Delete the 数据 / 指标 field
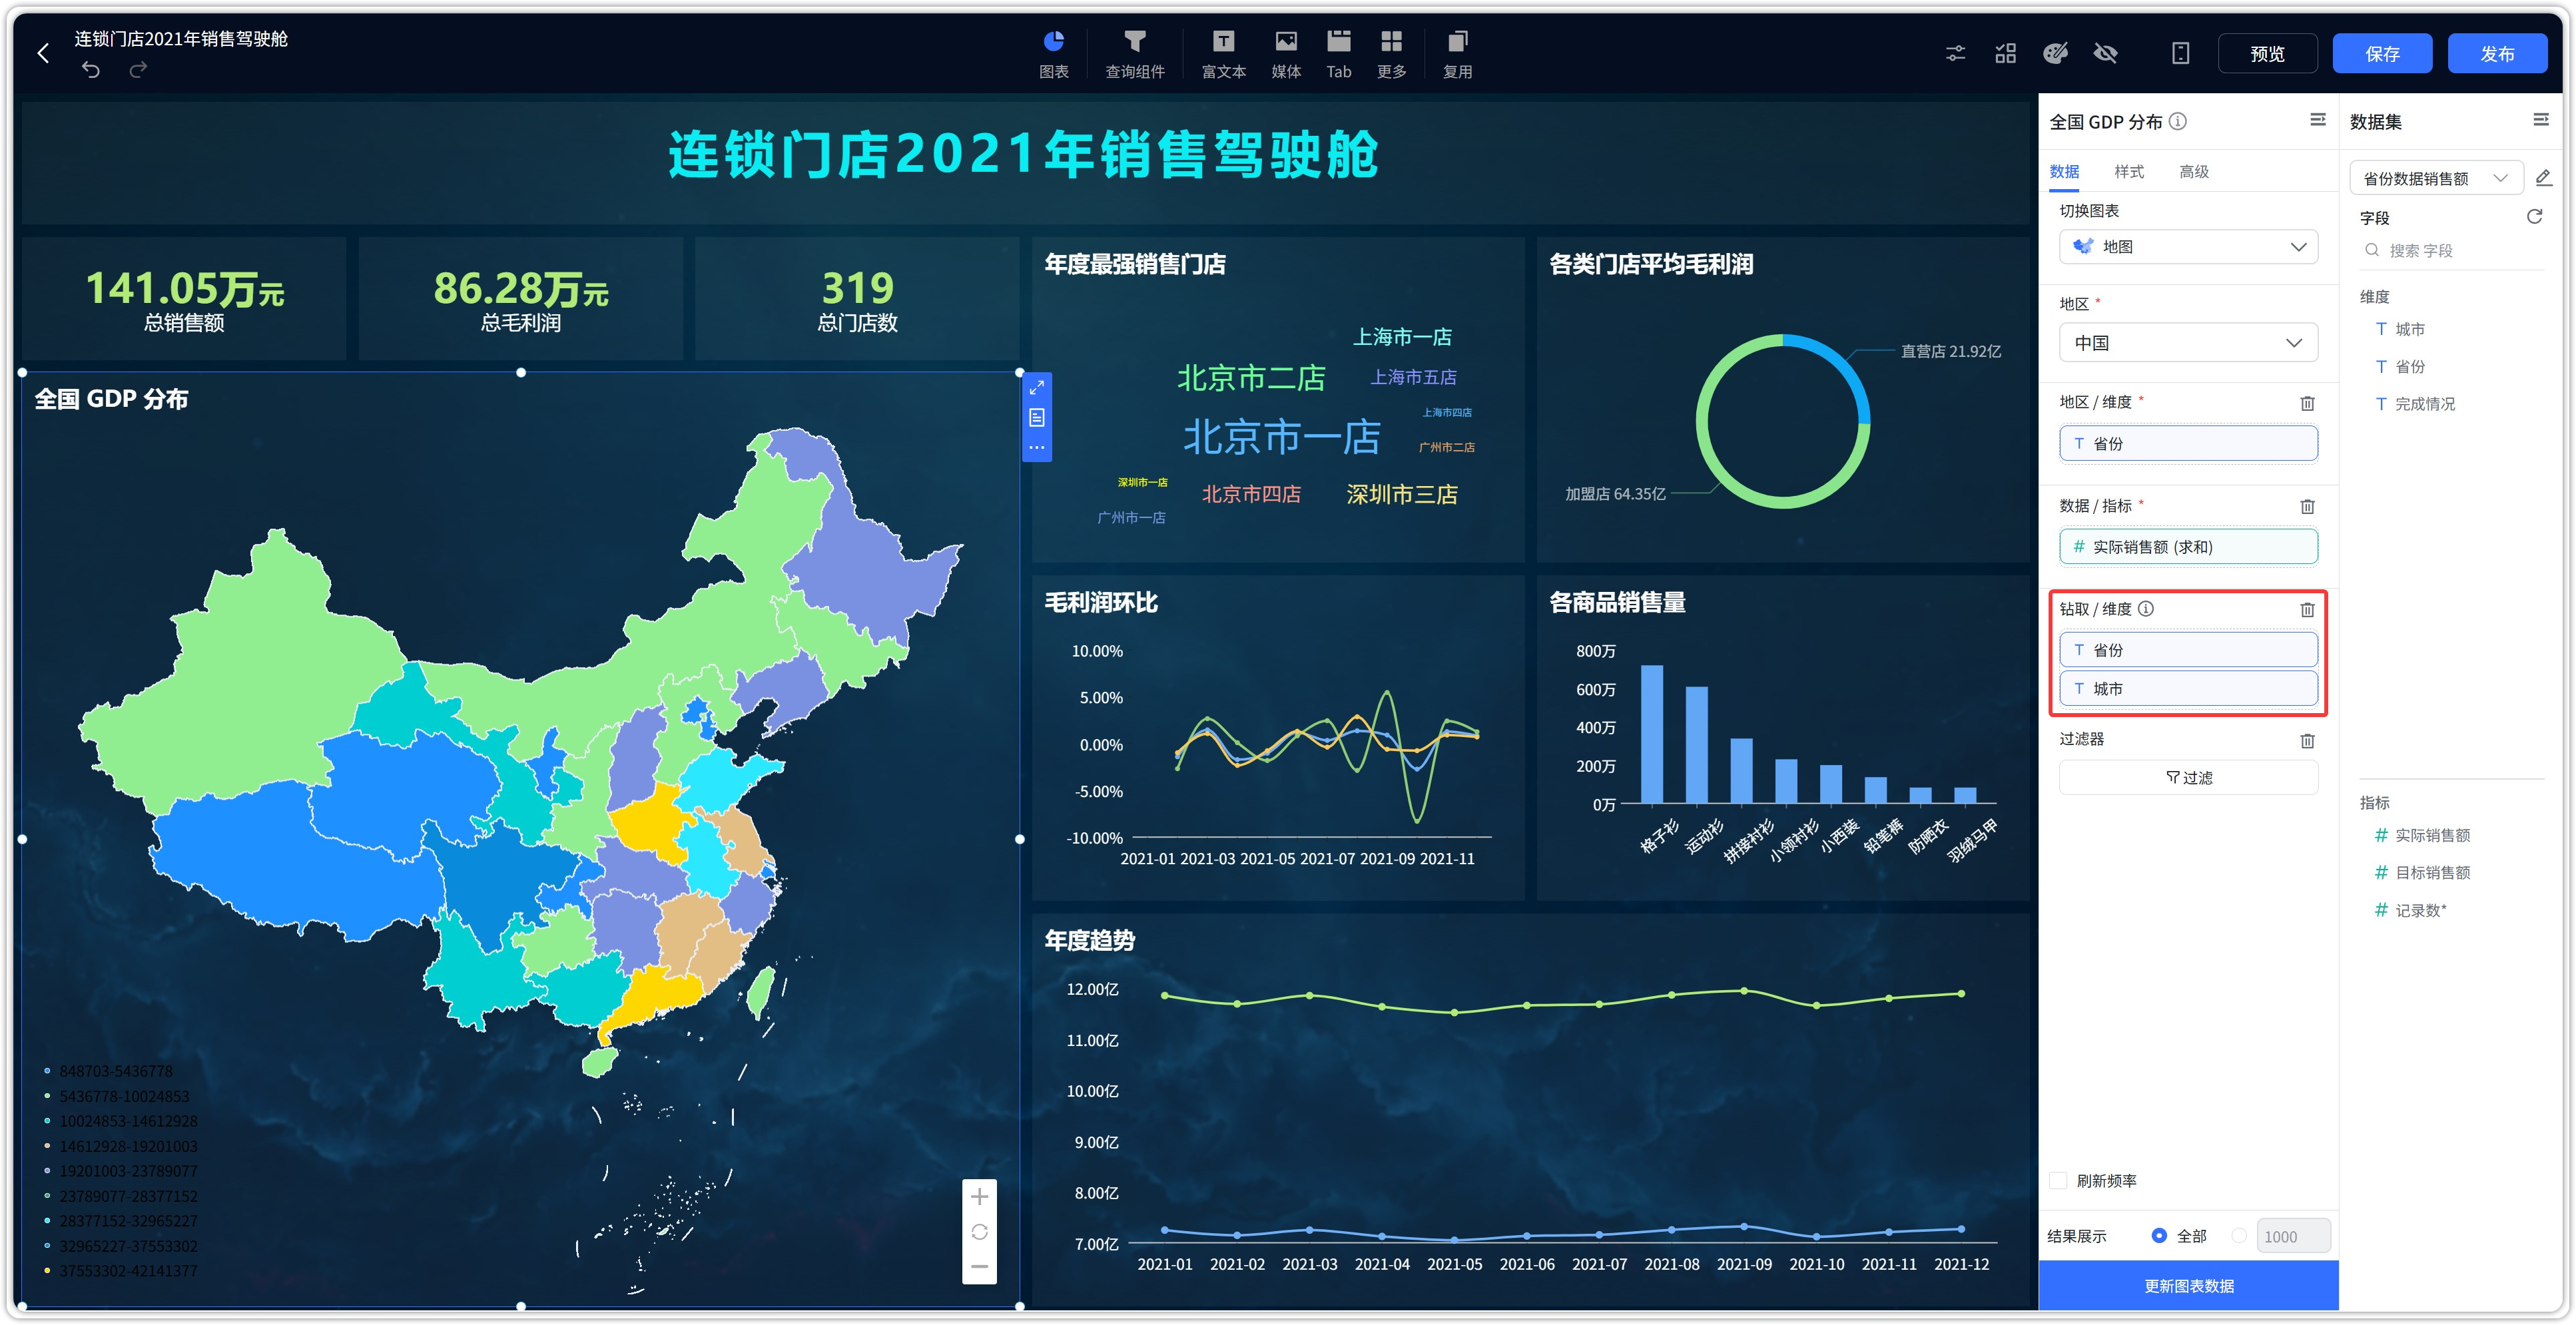Screen dimensions: 2576x1325 tap(2307, 506)
